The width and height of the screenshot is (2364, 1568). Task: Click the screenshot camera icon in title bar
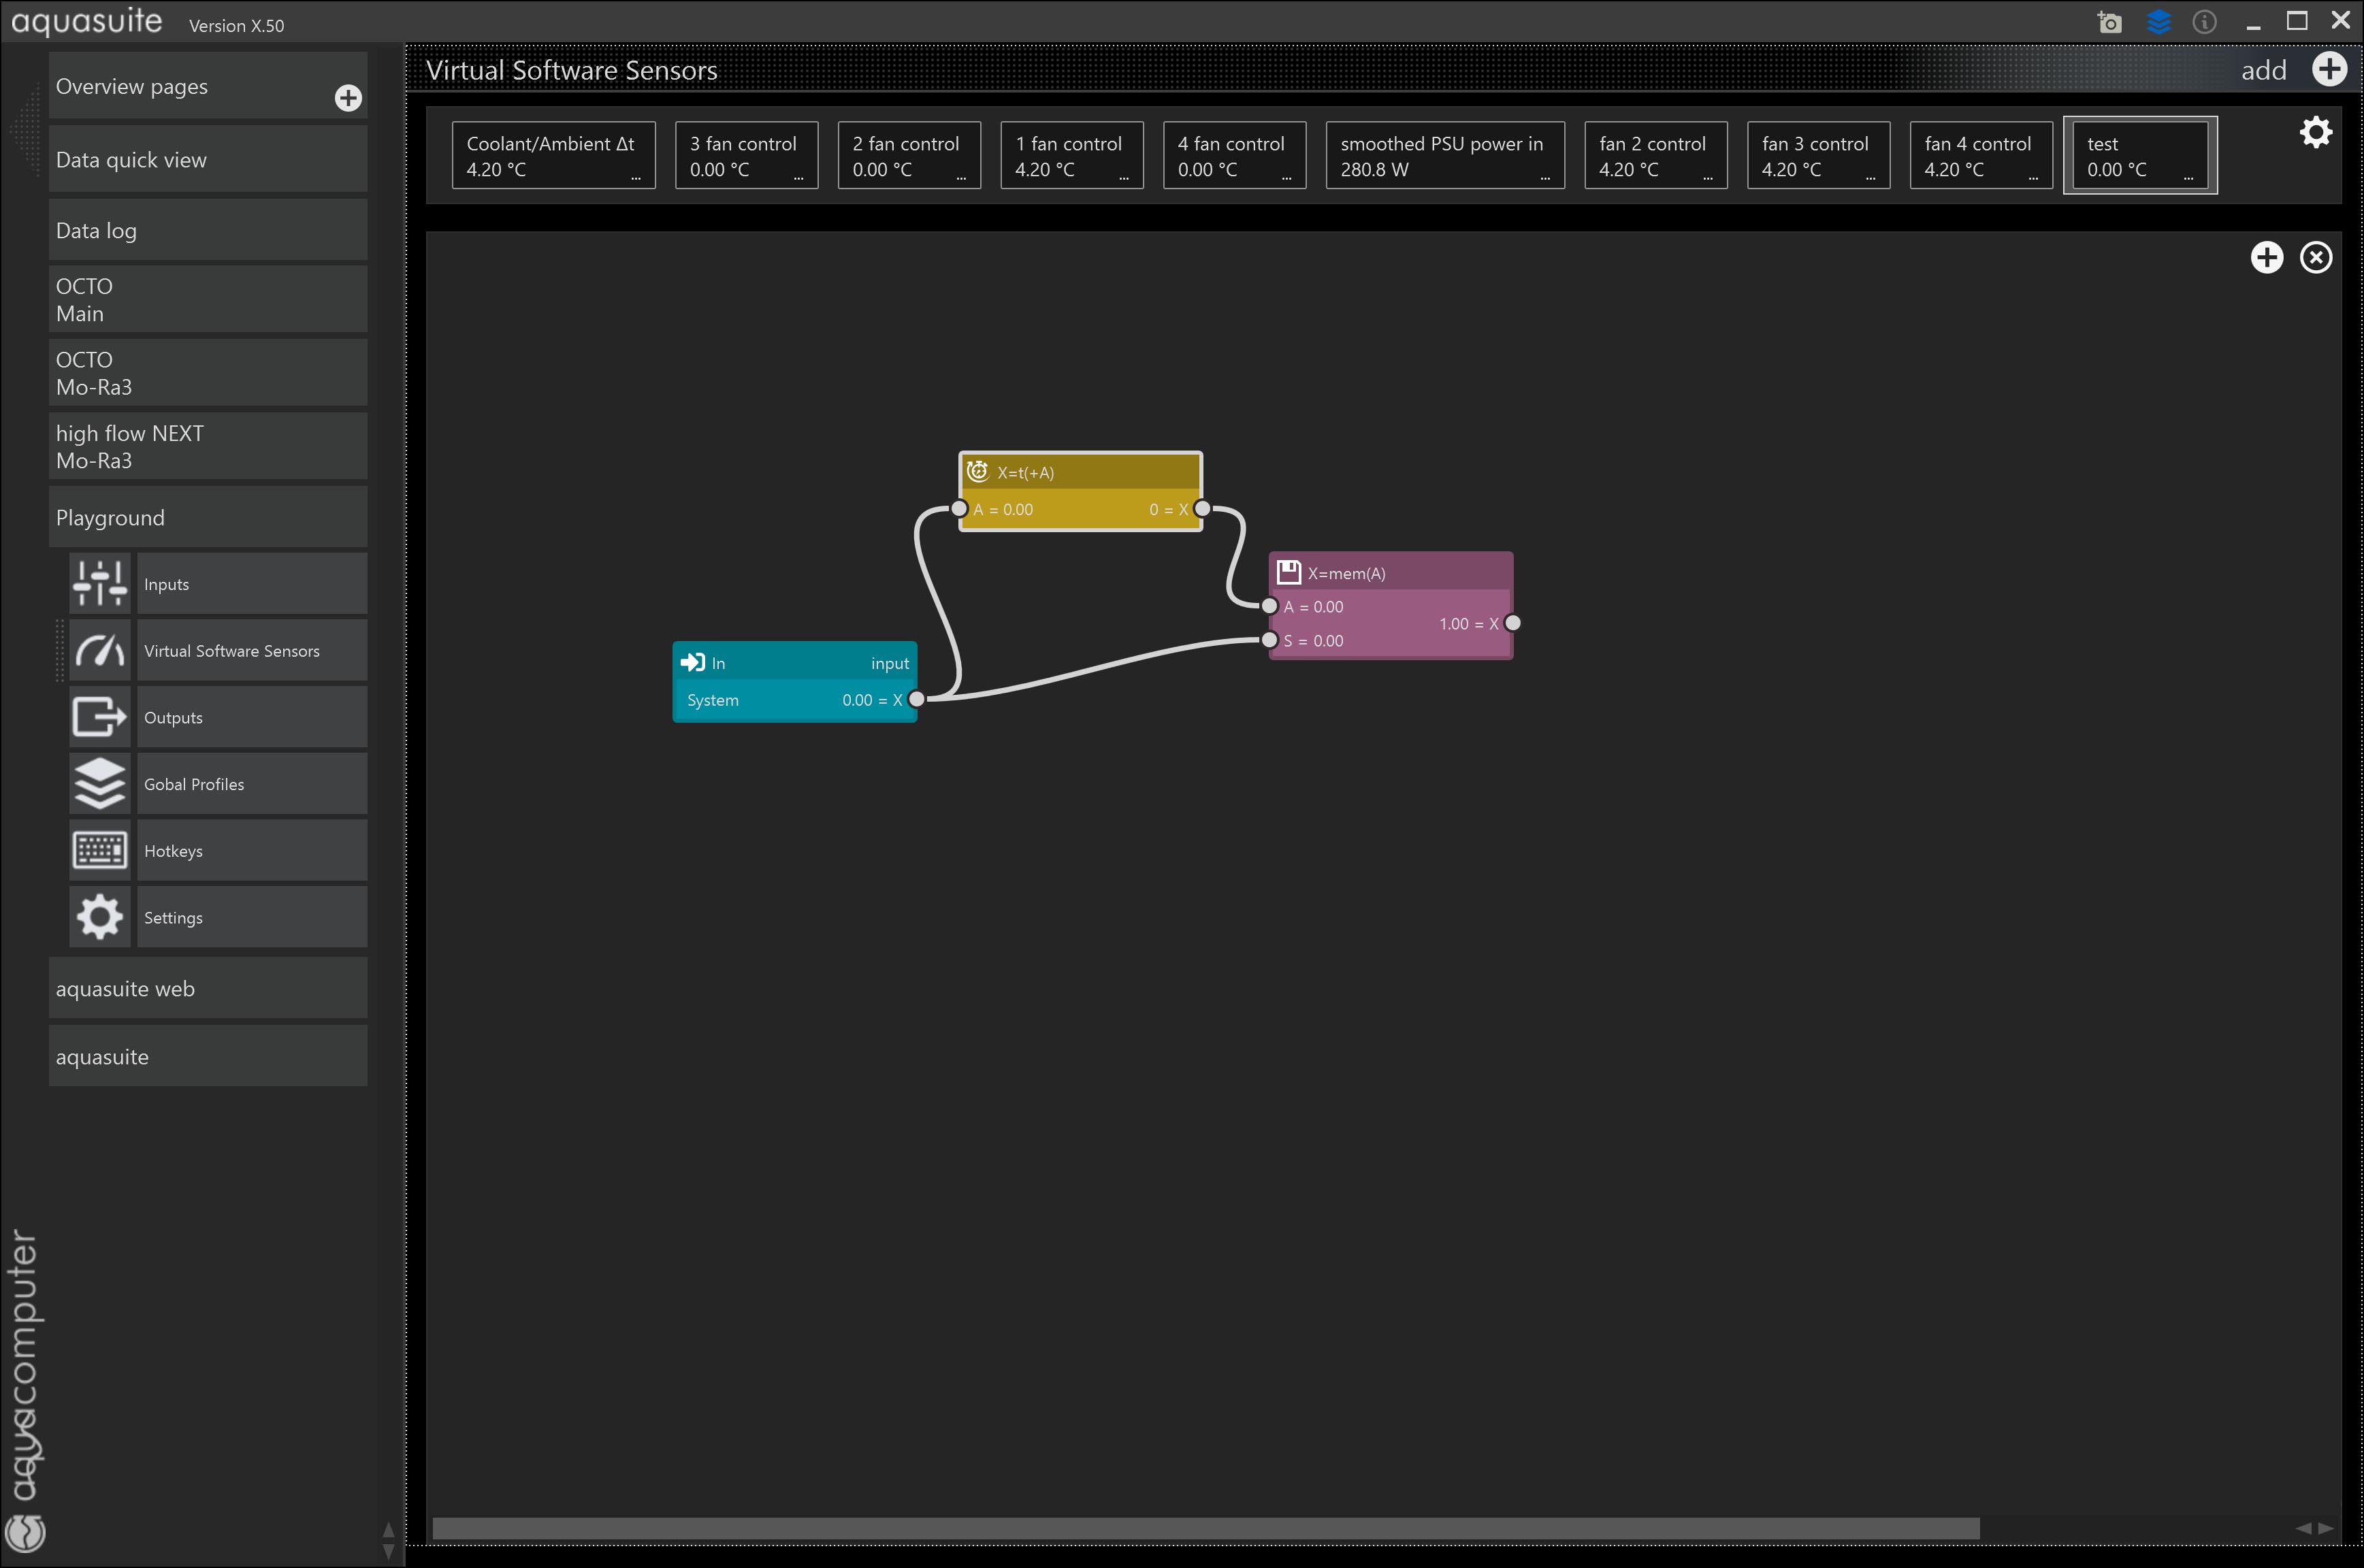click(2110, 22)
